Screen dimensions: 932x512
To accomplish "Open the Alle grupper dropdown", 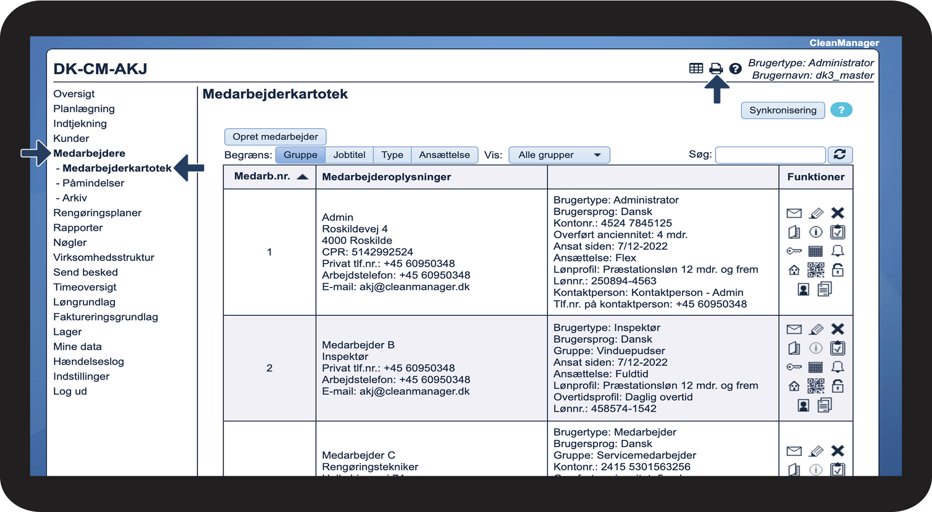I will tap(559, 155).
